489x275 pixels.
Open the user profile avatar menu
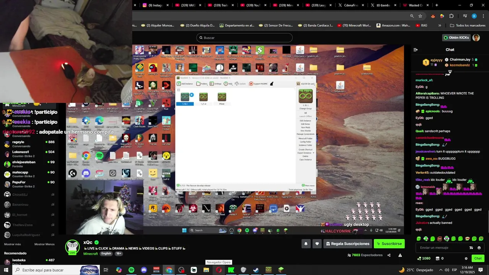476,37
